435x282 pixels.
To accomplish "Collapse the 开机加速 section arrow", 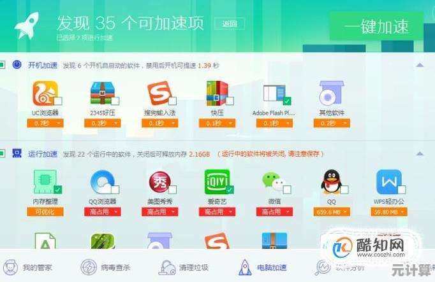I will [x=420, y=66].
